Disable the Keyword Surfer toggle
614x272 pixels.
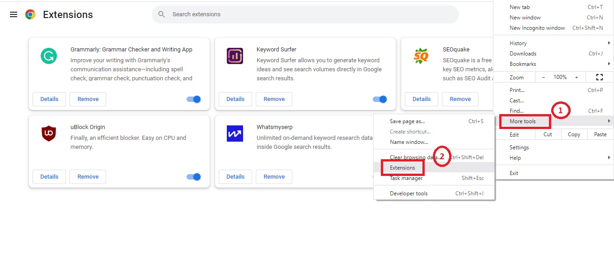pyautogui.click(x=380, y=99)
